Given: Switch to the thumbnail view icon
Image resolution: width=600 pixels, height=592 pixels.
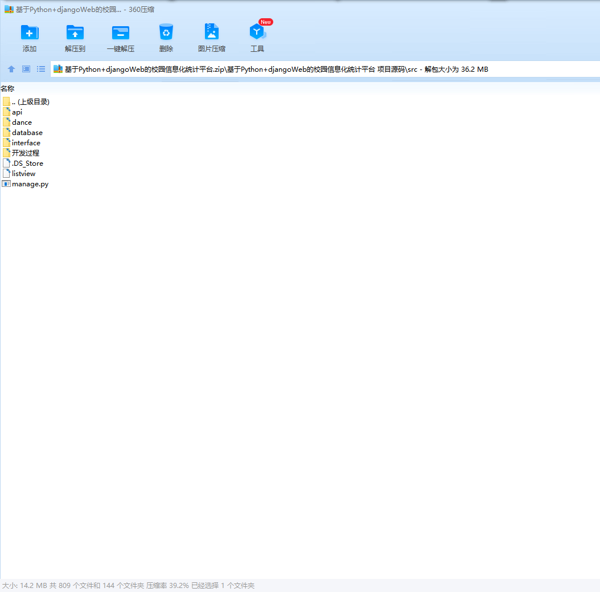Looking at the screenshot, I should (26, 69).
